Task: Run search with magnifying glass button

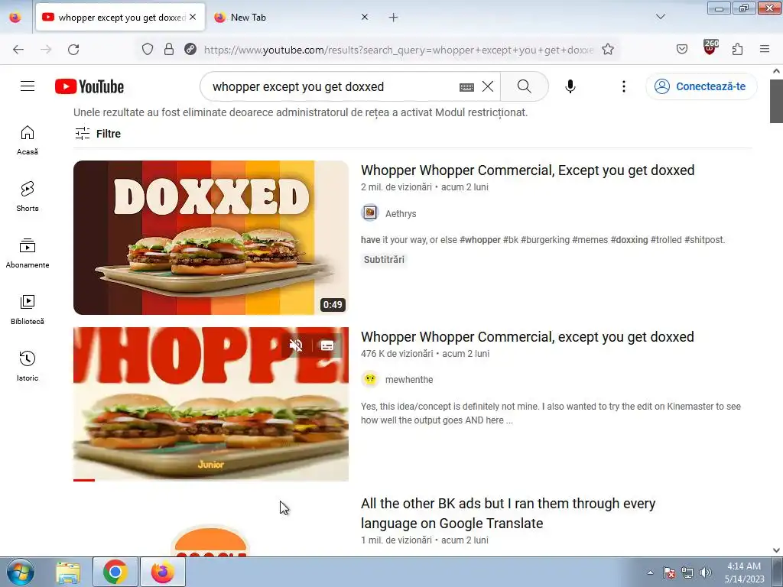Action: (525, 86)
